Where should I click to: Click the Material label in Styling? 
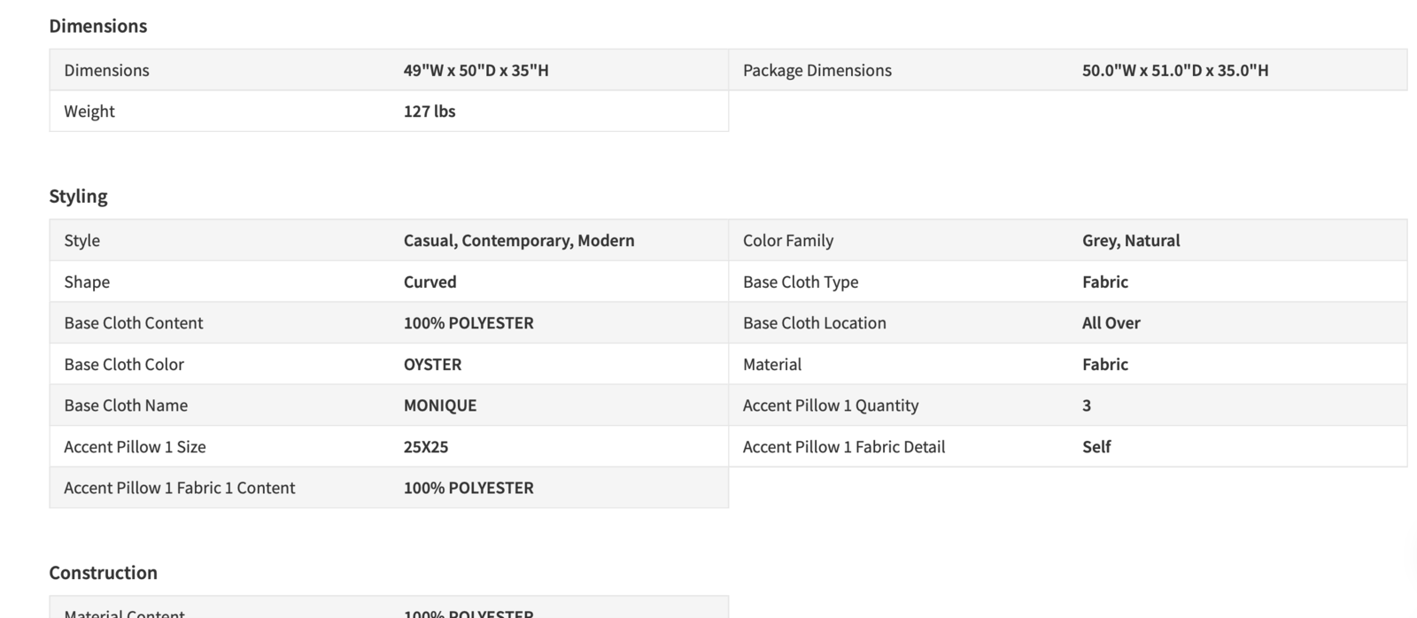pyautogui.click(x=771, y=364)
